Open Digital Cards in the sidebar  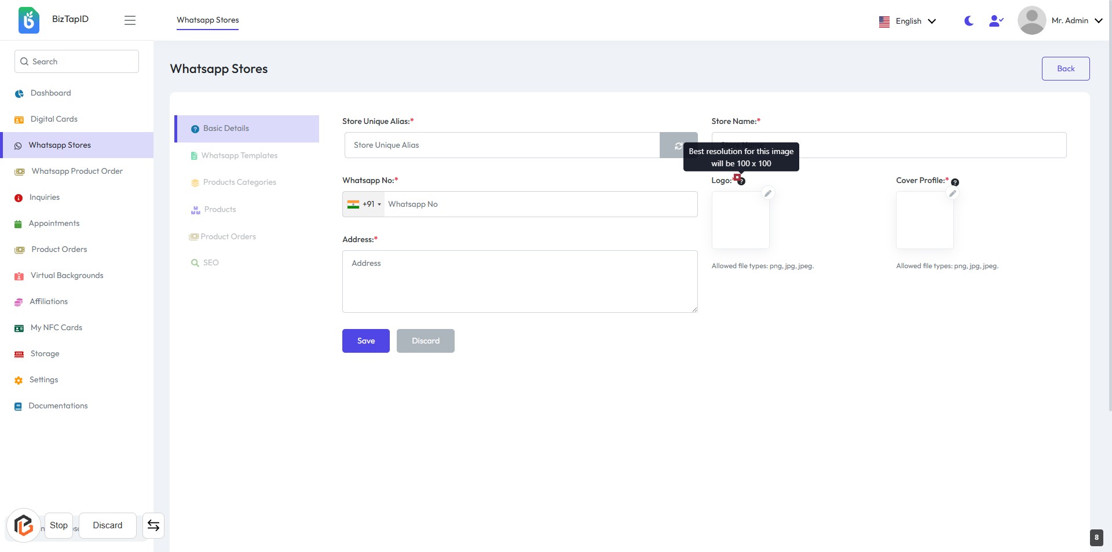(54, 119)
